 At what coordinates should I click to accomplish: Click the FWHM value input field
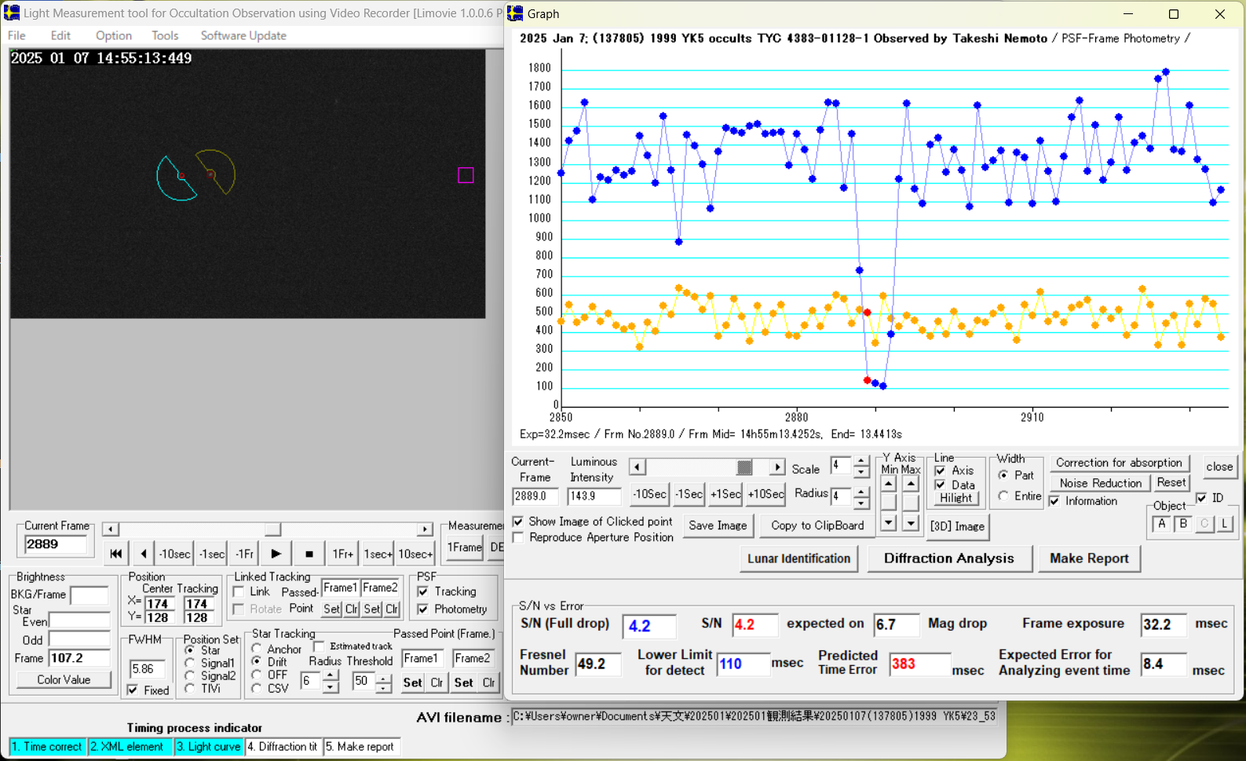tap(147, 669)
